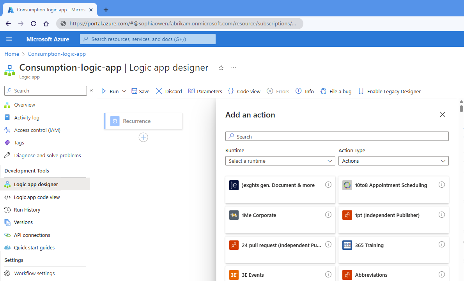Click the info icon on 10to8 Appointment Scheduling
This screenshot has width=464, height=281.
(x=441, y=185)
